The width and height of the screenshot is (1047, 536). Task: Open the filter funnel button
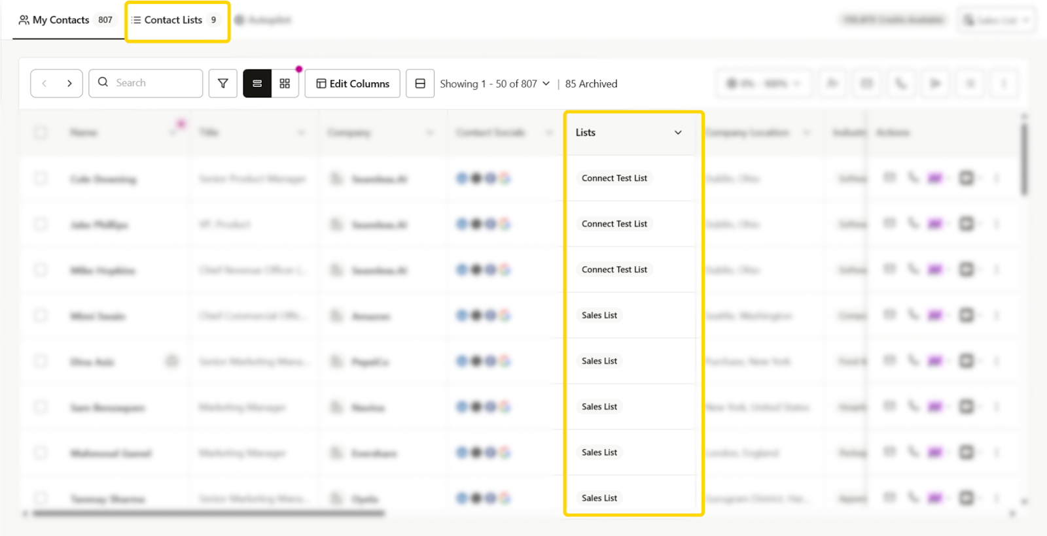pyautogui.click(x=223, y=84)
